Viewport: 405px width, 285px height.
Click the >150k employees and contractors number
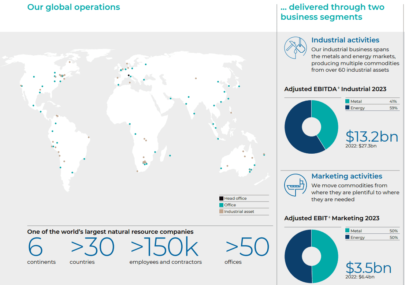point(164,248)
